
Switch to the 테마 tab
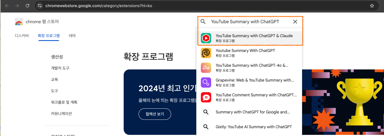tap(72, 36)
